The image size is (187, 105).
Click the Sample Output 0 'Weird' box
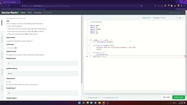(x=42, y=73)
